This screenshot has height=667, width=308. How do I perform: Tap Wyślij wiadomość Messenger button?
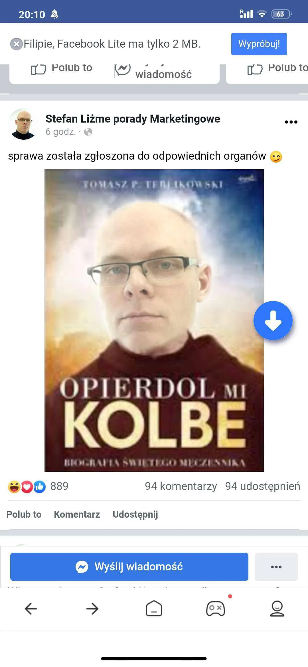tap(129, 567)
